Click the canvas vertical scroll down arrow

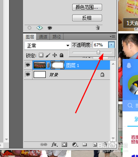point(7,139)
